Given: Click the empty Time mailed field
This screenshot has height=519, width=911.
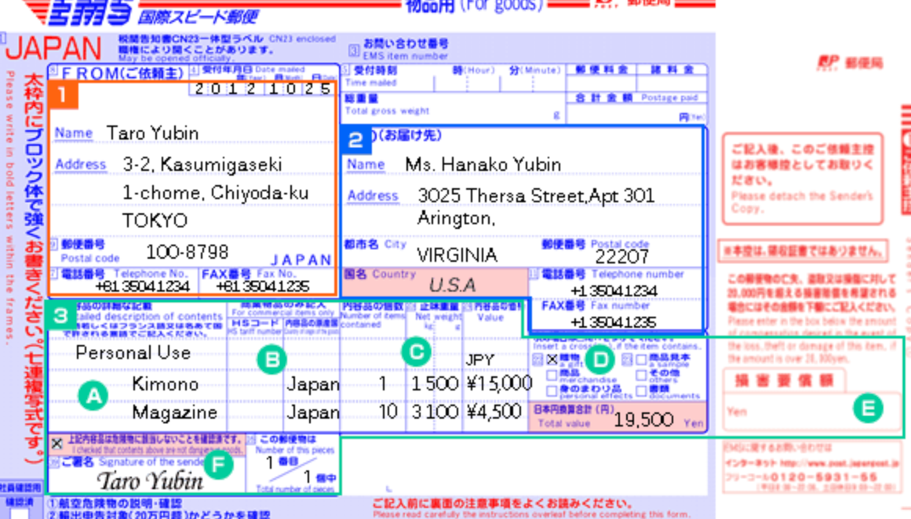Looking at the screenshot, I should (x=454, y=83).
